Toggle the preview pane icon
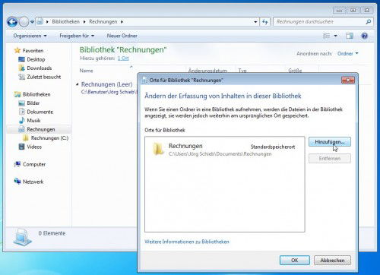This screenshot has height=275, width=380. tap(350, 36)
